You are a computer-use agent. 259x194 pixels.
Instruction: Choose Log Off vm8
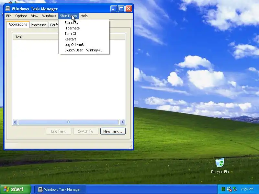[x=84, y=45]
